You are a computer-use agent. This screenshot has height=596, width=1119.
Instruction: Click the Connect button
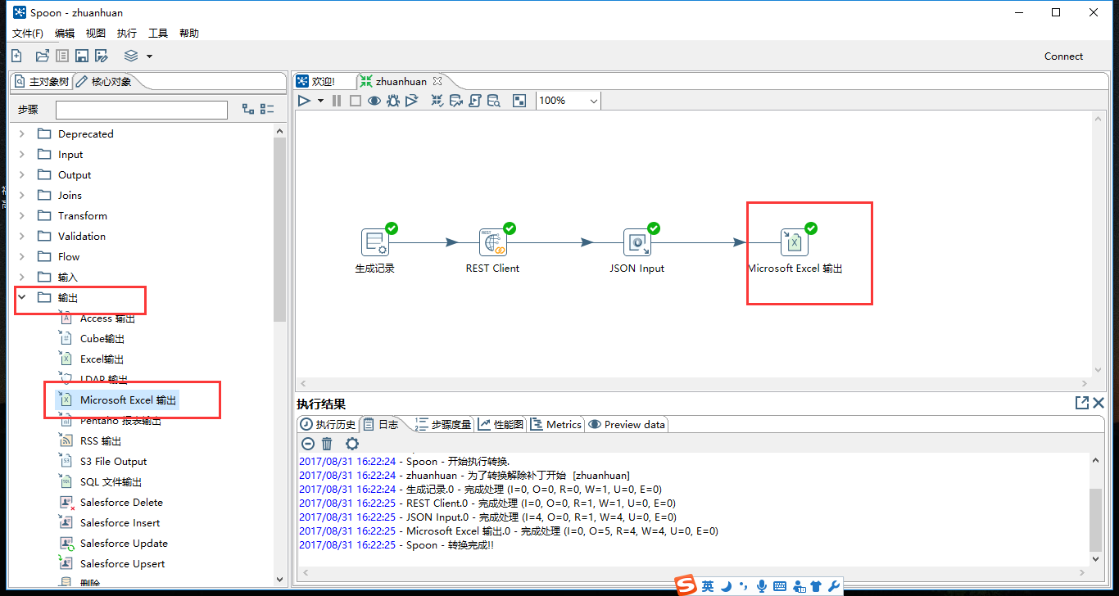[1063, 56]
